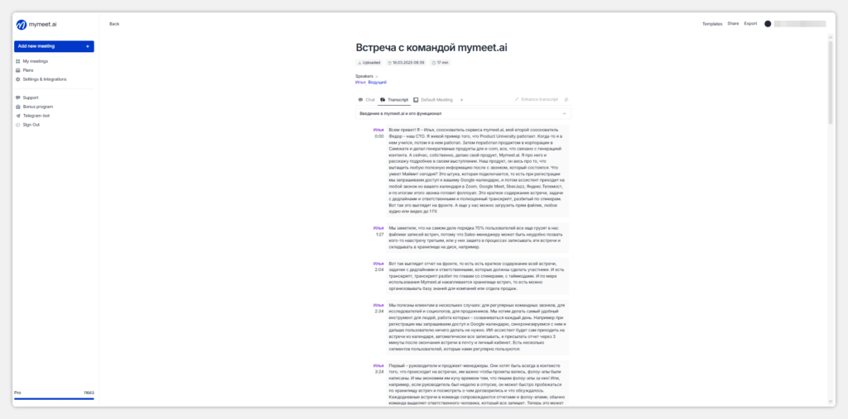This screenshot has width=848, height=419.
Task: Jump to timestamp 1:27
Action: (379, 235)
